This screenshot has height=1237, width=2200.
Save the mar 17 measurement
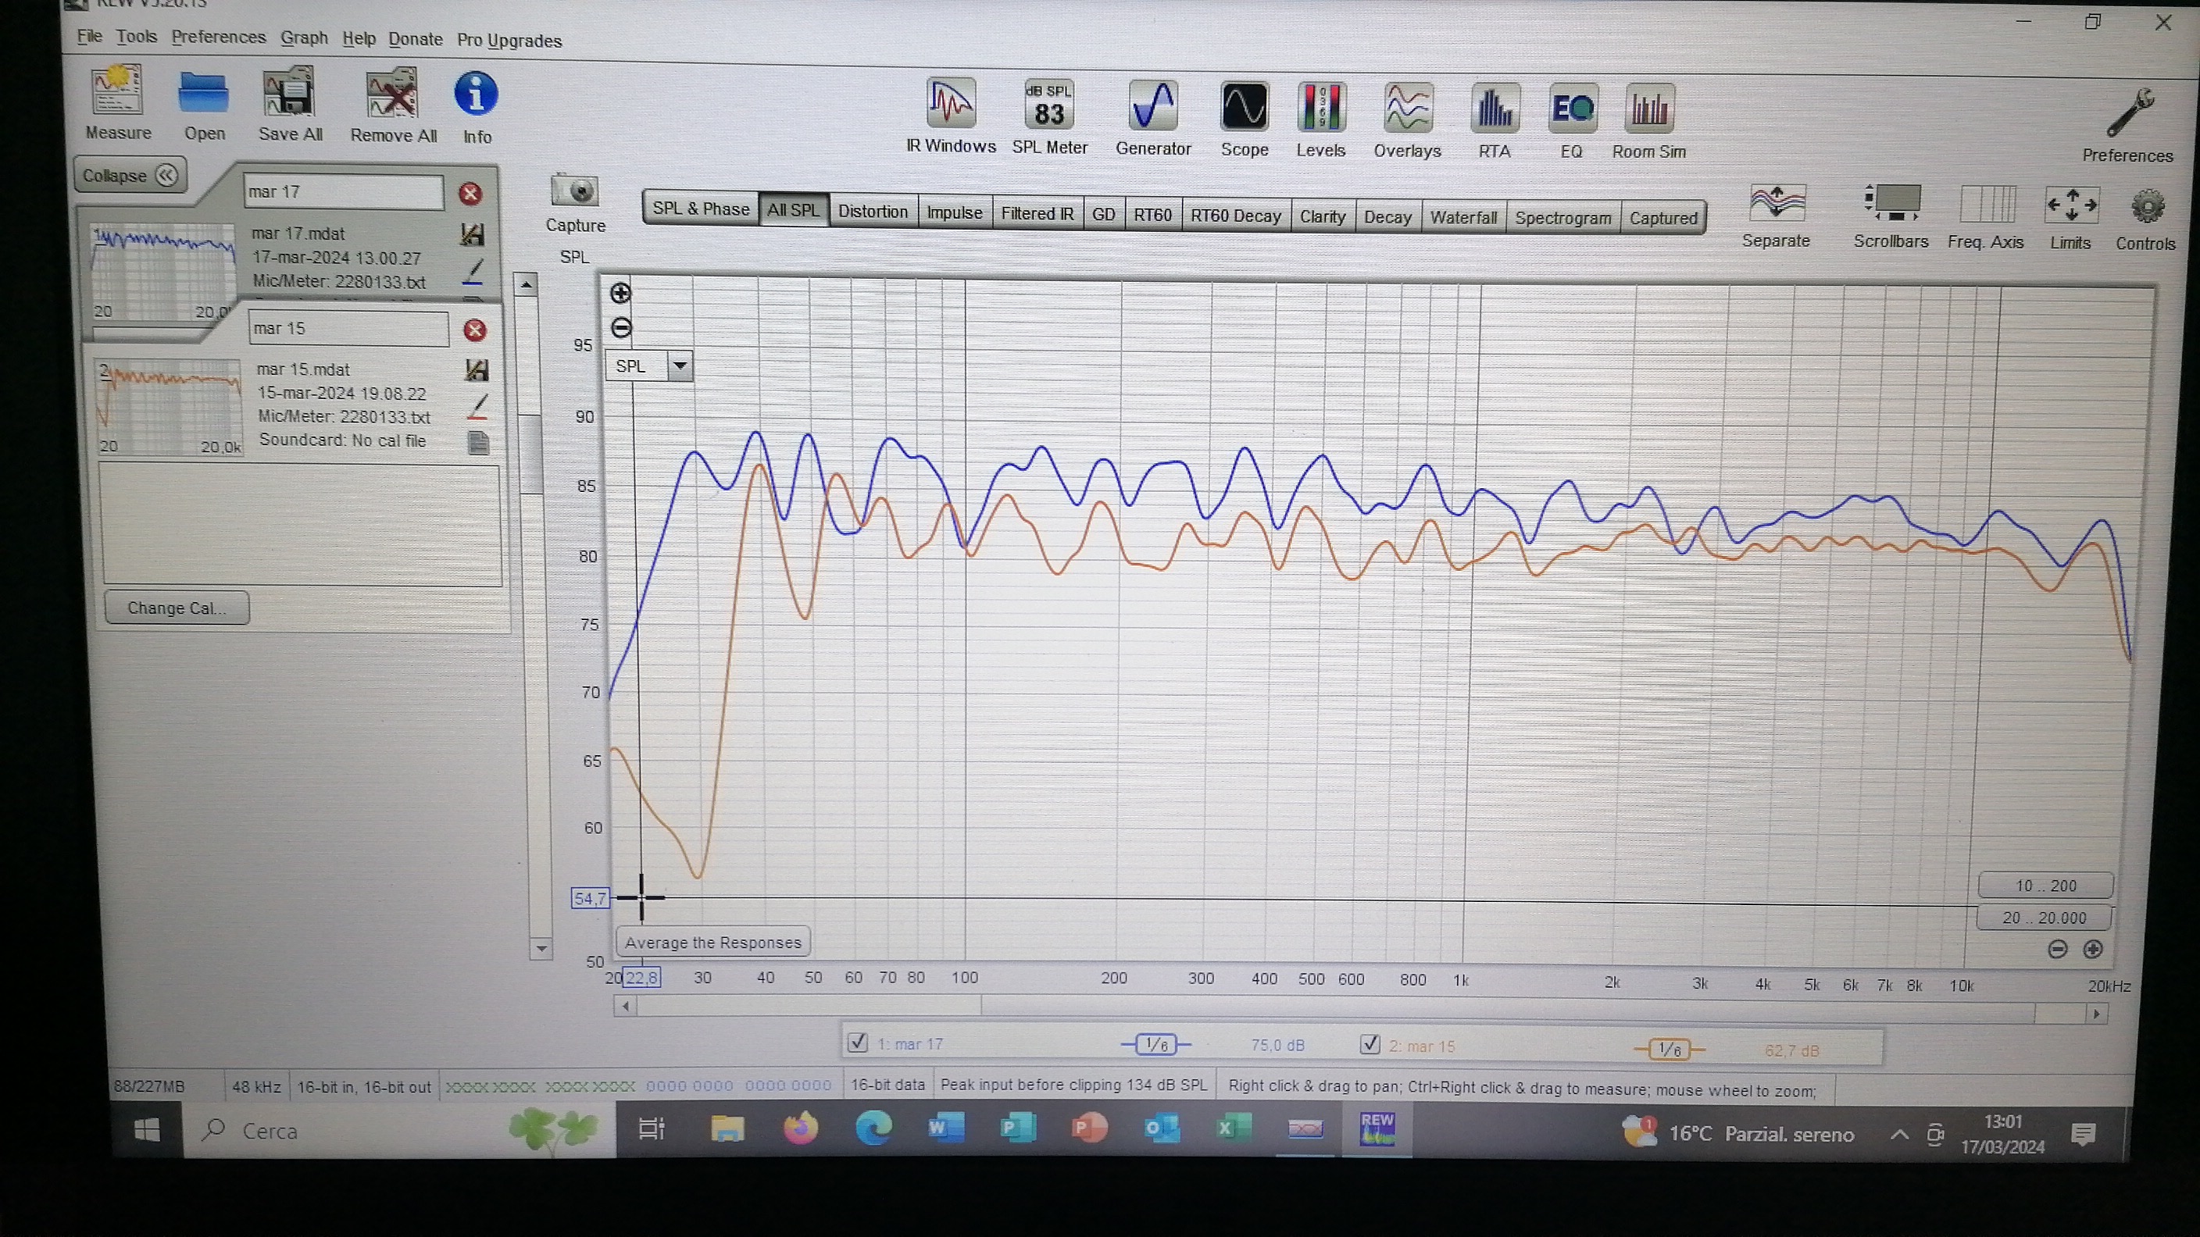tap(473, 234)
